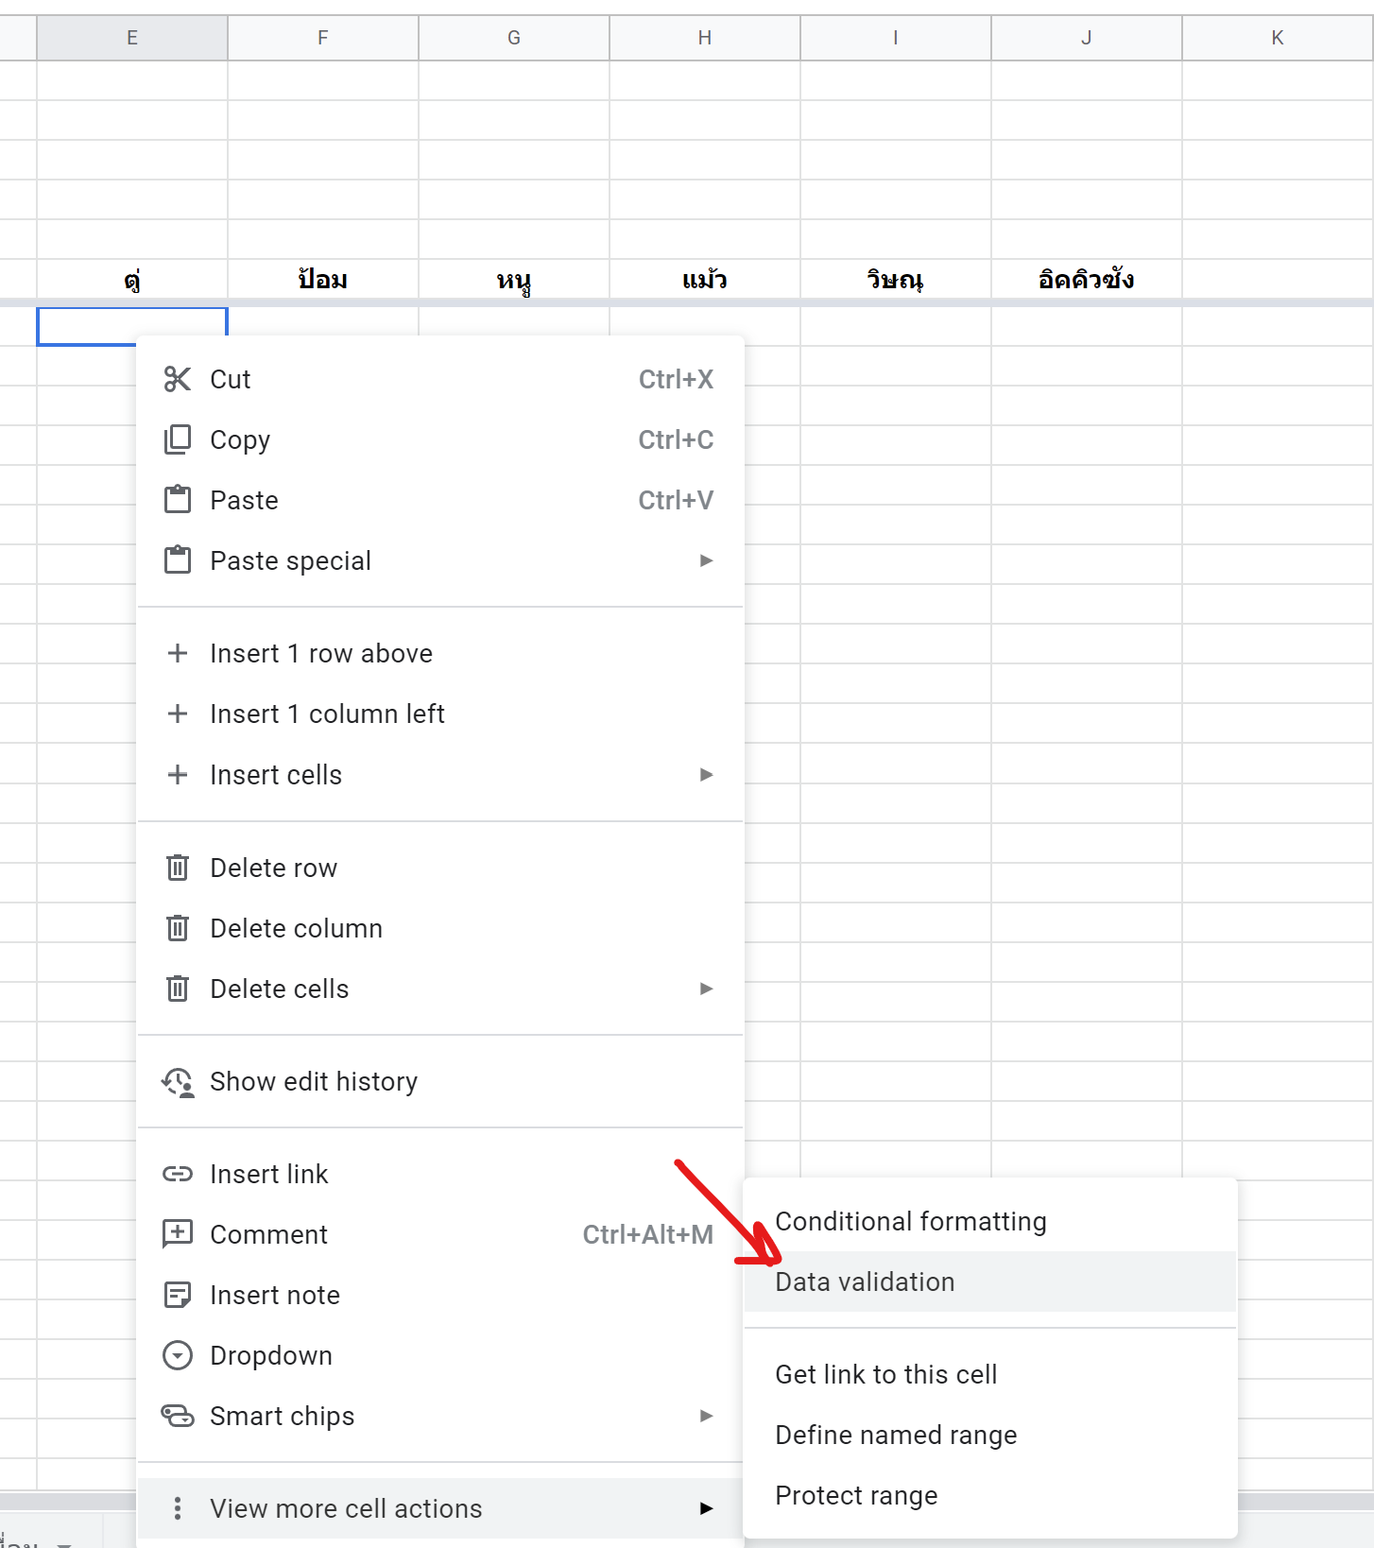Open Smart chips menu entry
1374x1548 pixels.
tap(440, 1416)
